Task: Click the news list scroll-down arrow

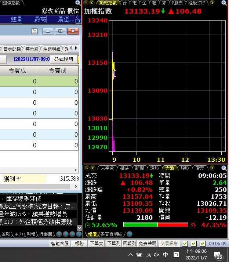Action: pyautogui.click(x=79, y=228)
